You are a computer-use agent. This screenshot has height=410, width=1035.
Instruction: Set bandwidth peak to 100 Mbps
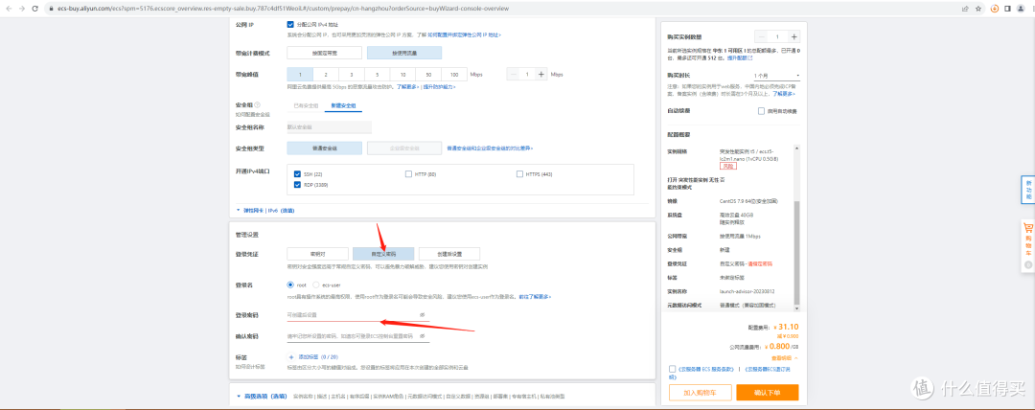point(454,75)
